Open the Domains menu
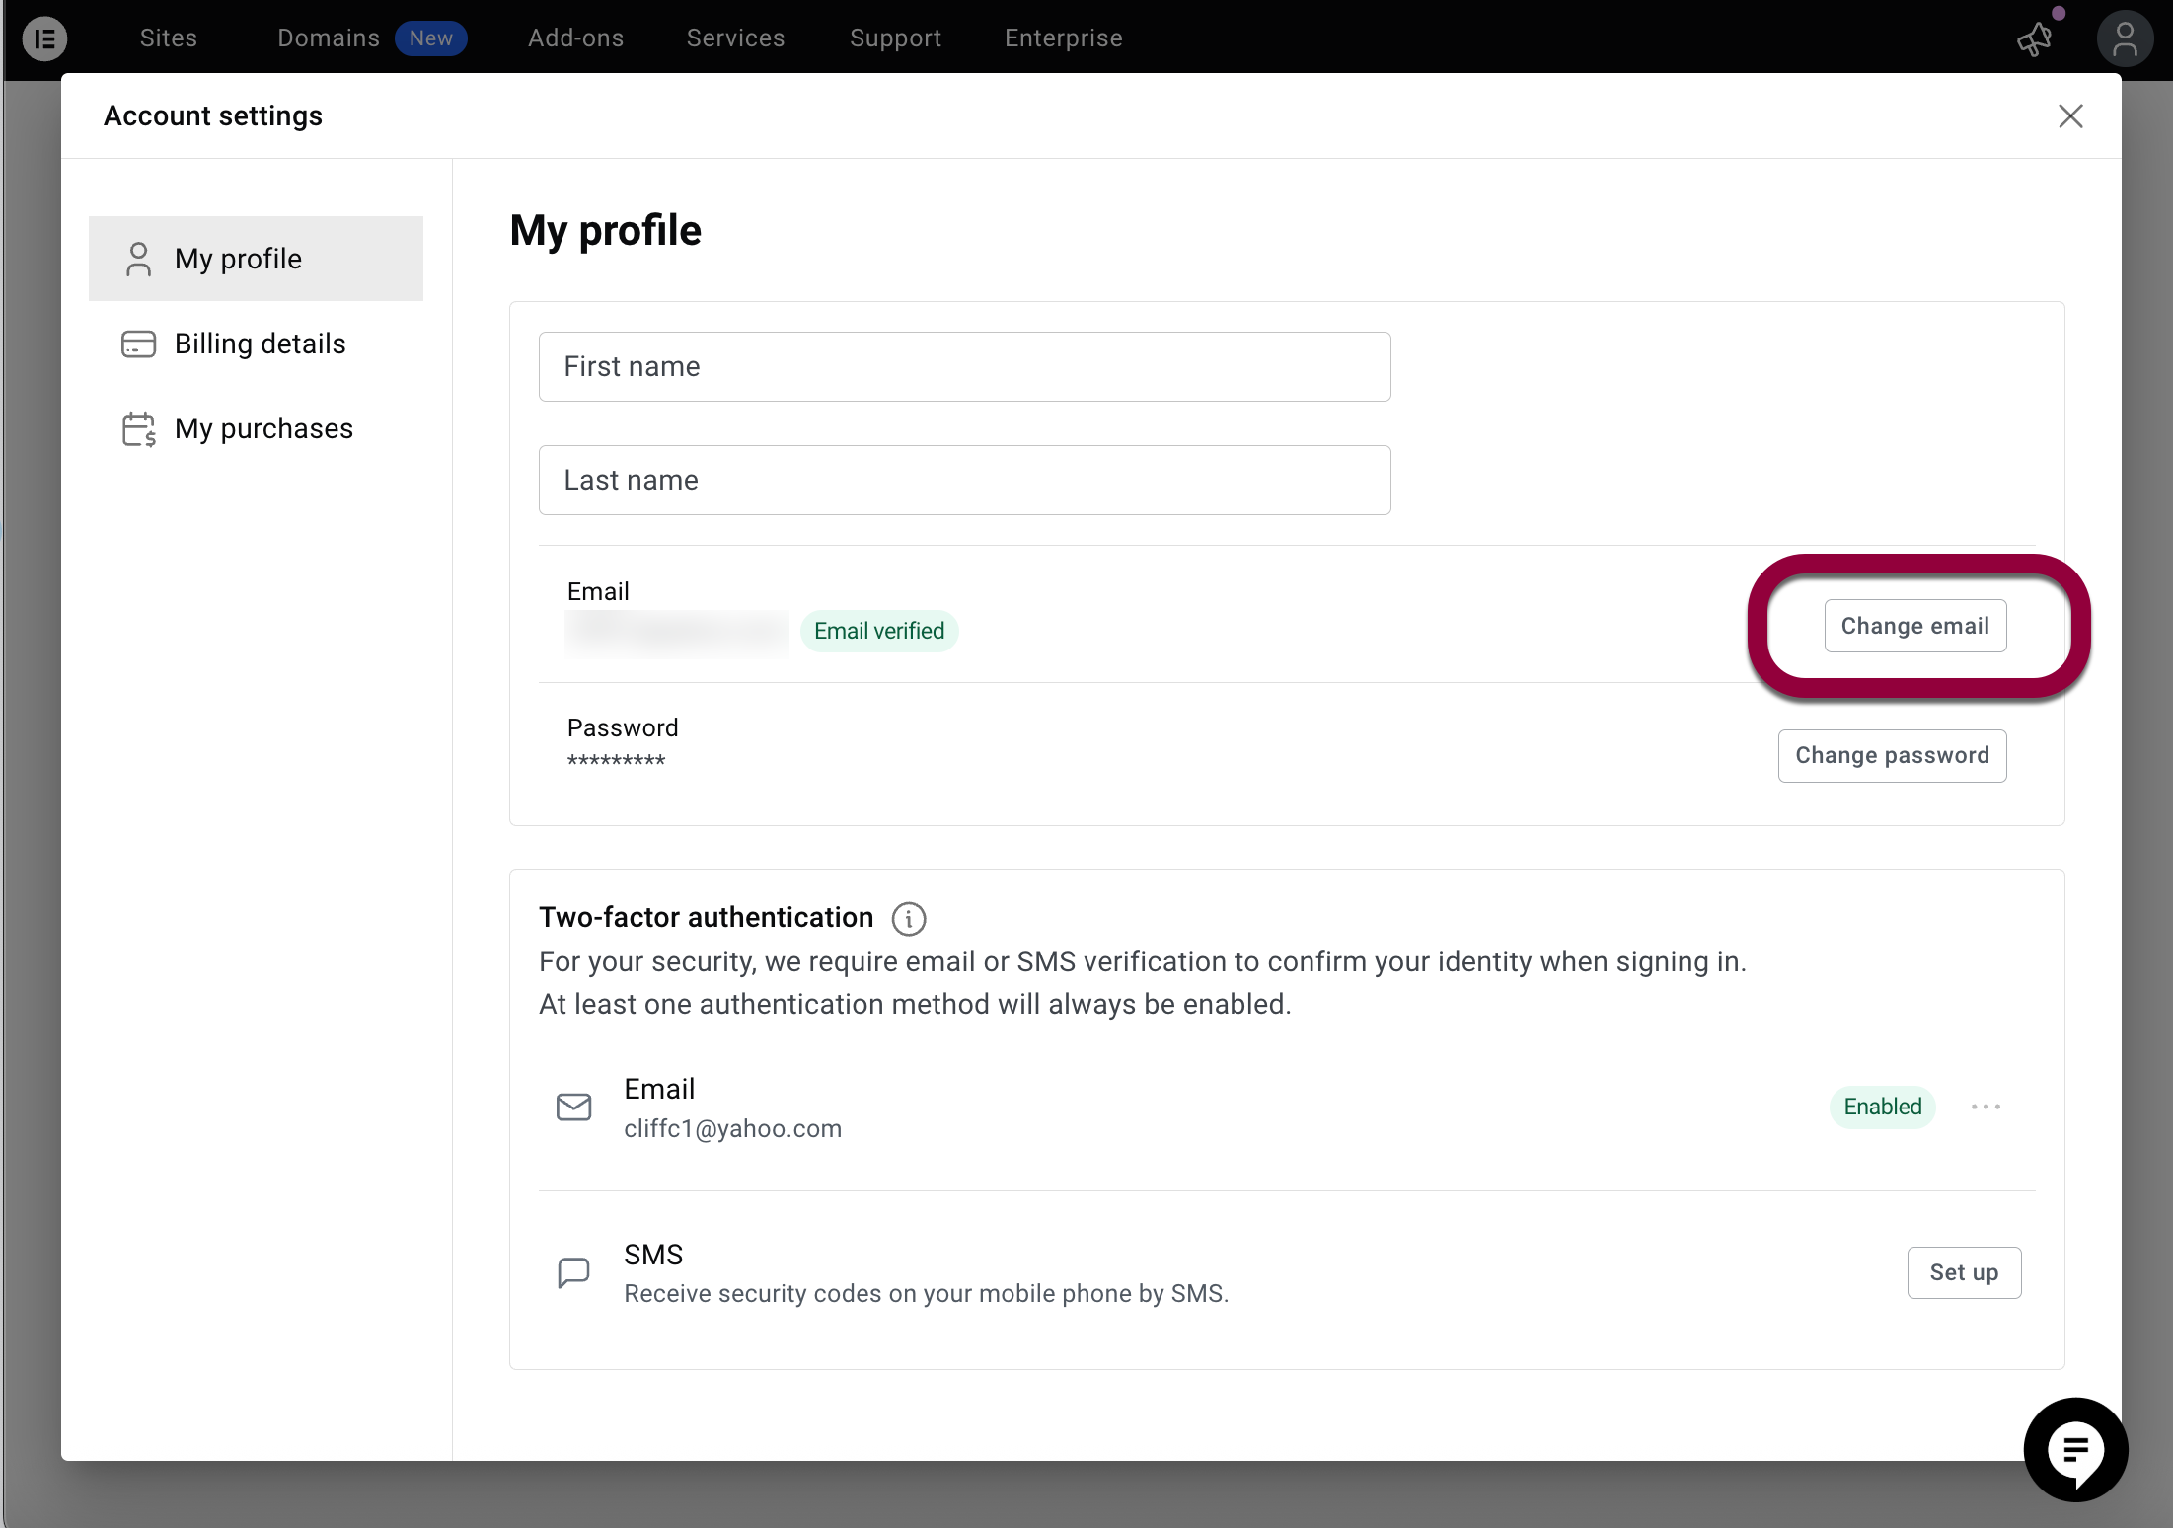This screenshot has width=2173, height=1528. (x=329, y=38)
